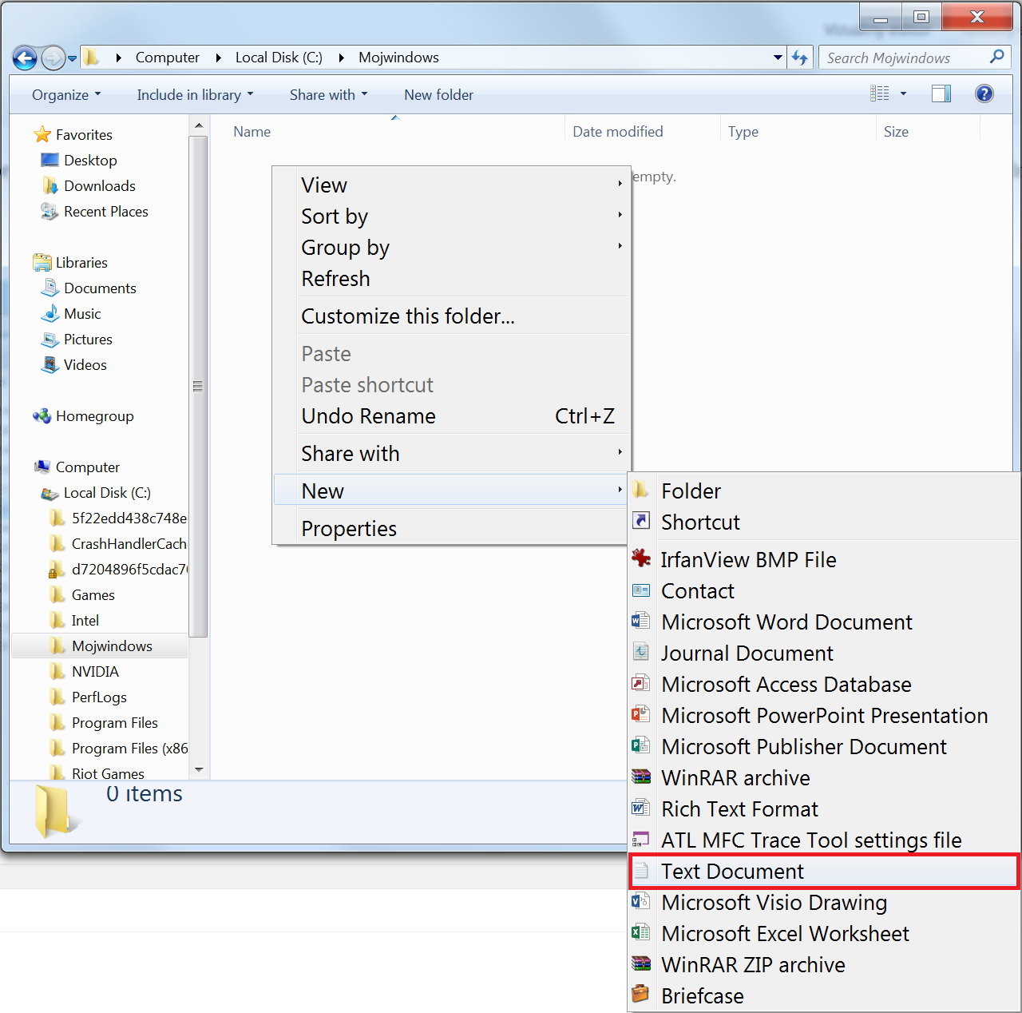The width and height of the screenshot is (1022, 1013).
Task: Open the Sort by submenu
Action: pos(452,216)
